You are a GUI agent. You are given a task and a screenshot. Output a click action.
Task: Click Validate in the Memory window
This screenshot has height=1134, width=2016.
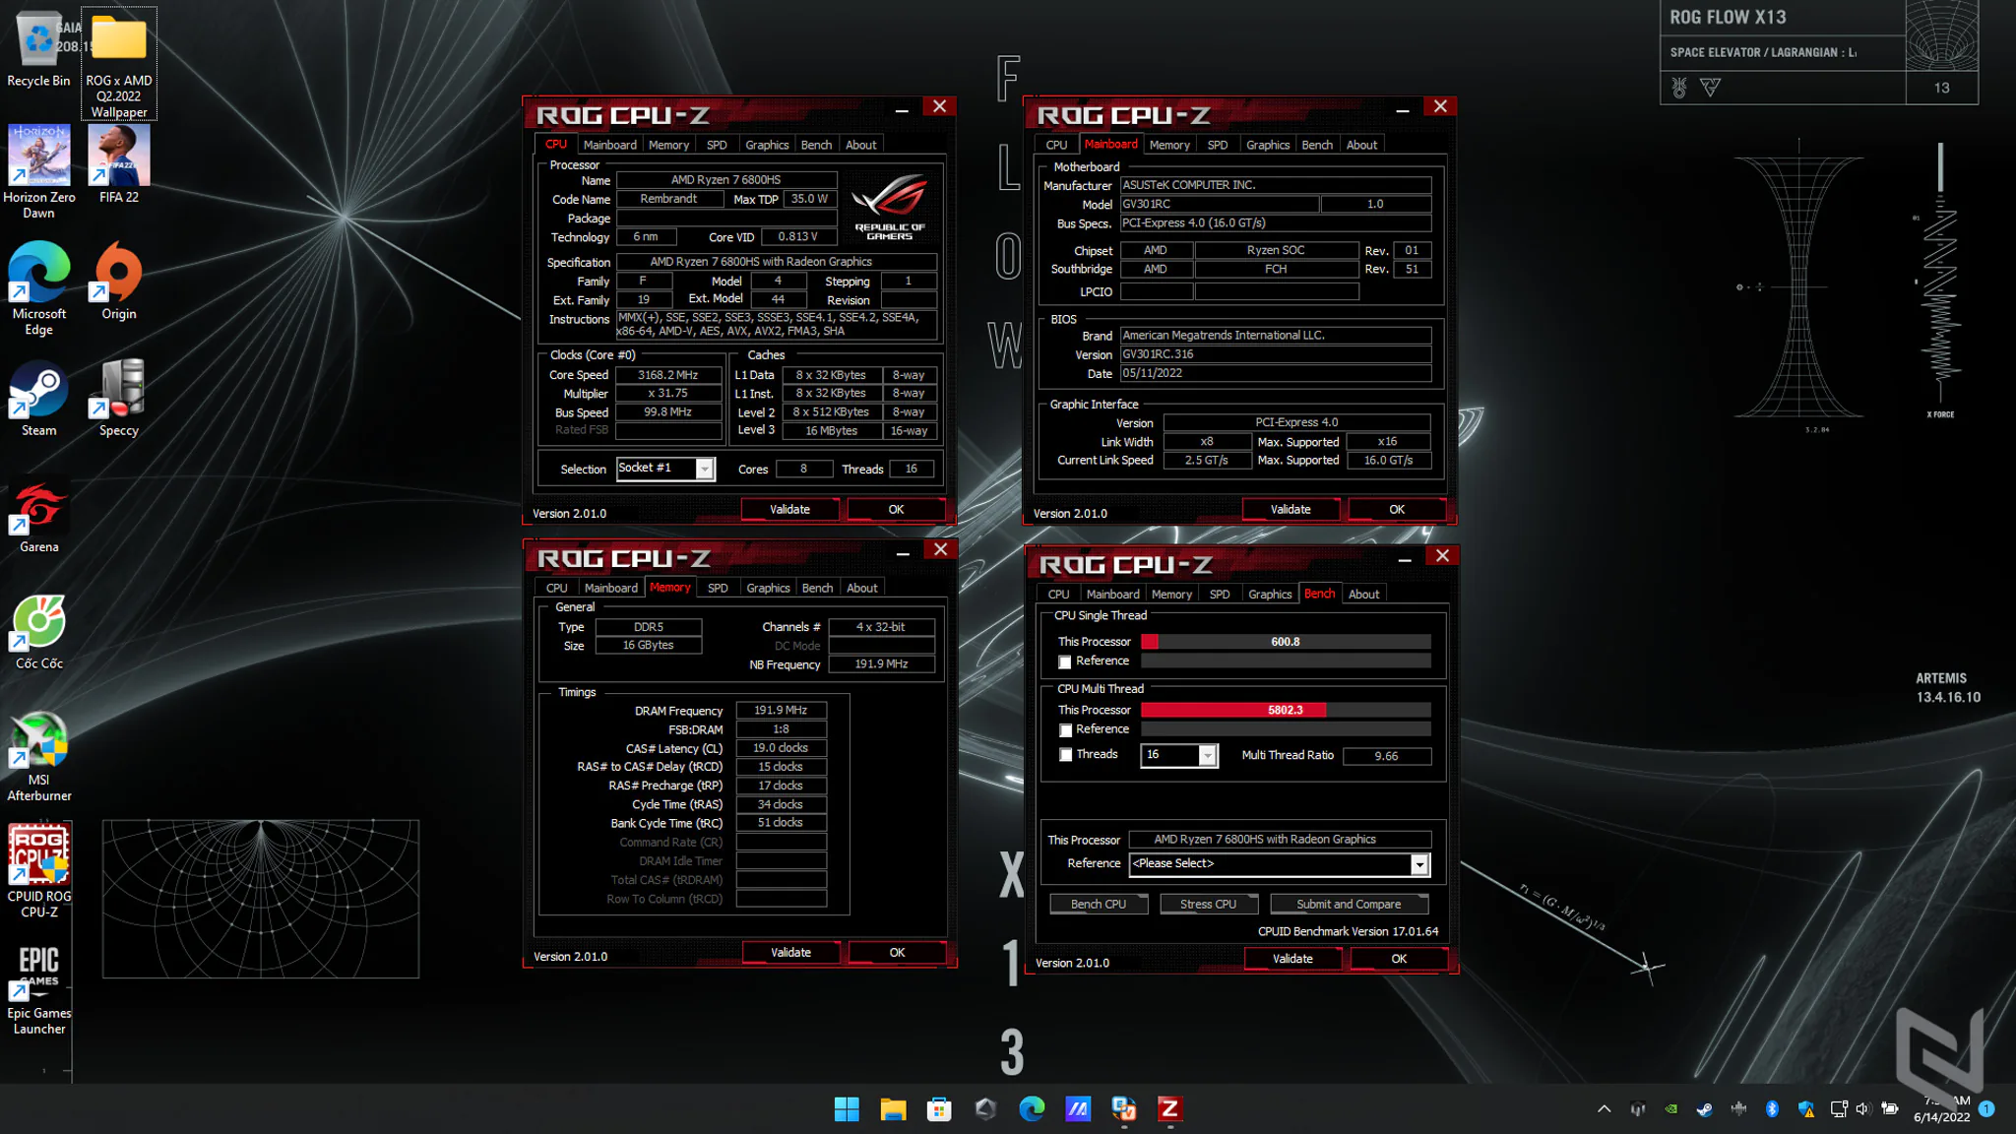(x=790, y=952)
